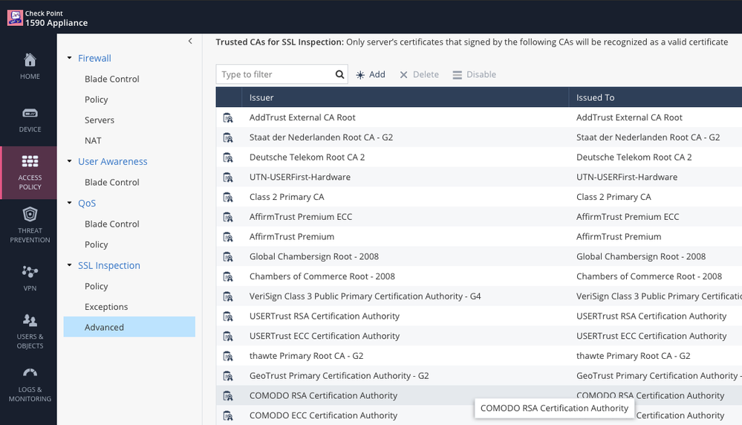Click certificate icon for AddTrust External CA Root
This screenshot has width=742, height=425.
coord(228,118)
